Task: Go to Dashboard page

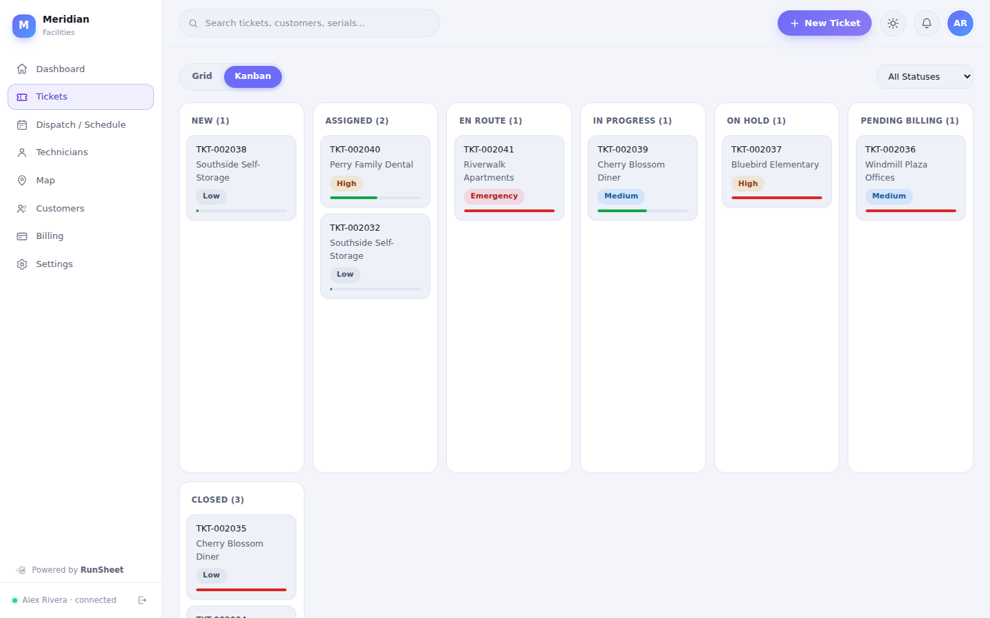Action: tap(80, 69)
